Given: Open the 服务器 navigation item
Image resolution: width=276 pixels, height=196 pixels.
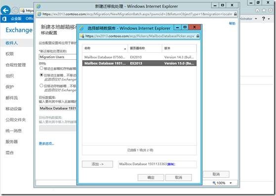Looking at the screenshot, I should click(11, 142).
